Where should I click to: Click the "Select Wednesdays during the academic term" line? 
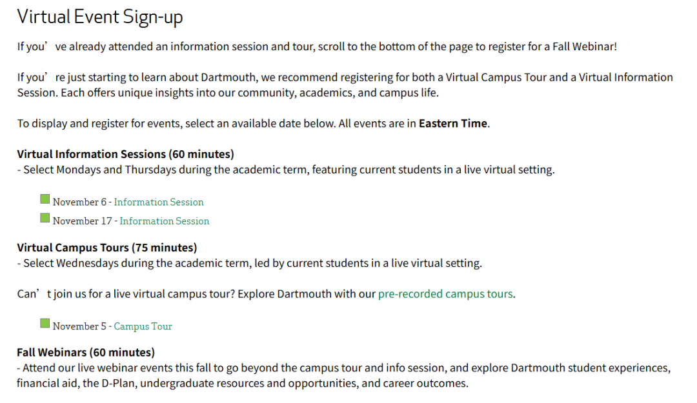[x=250, y=263]
